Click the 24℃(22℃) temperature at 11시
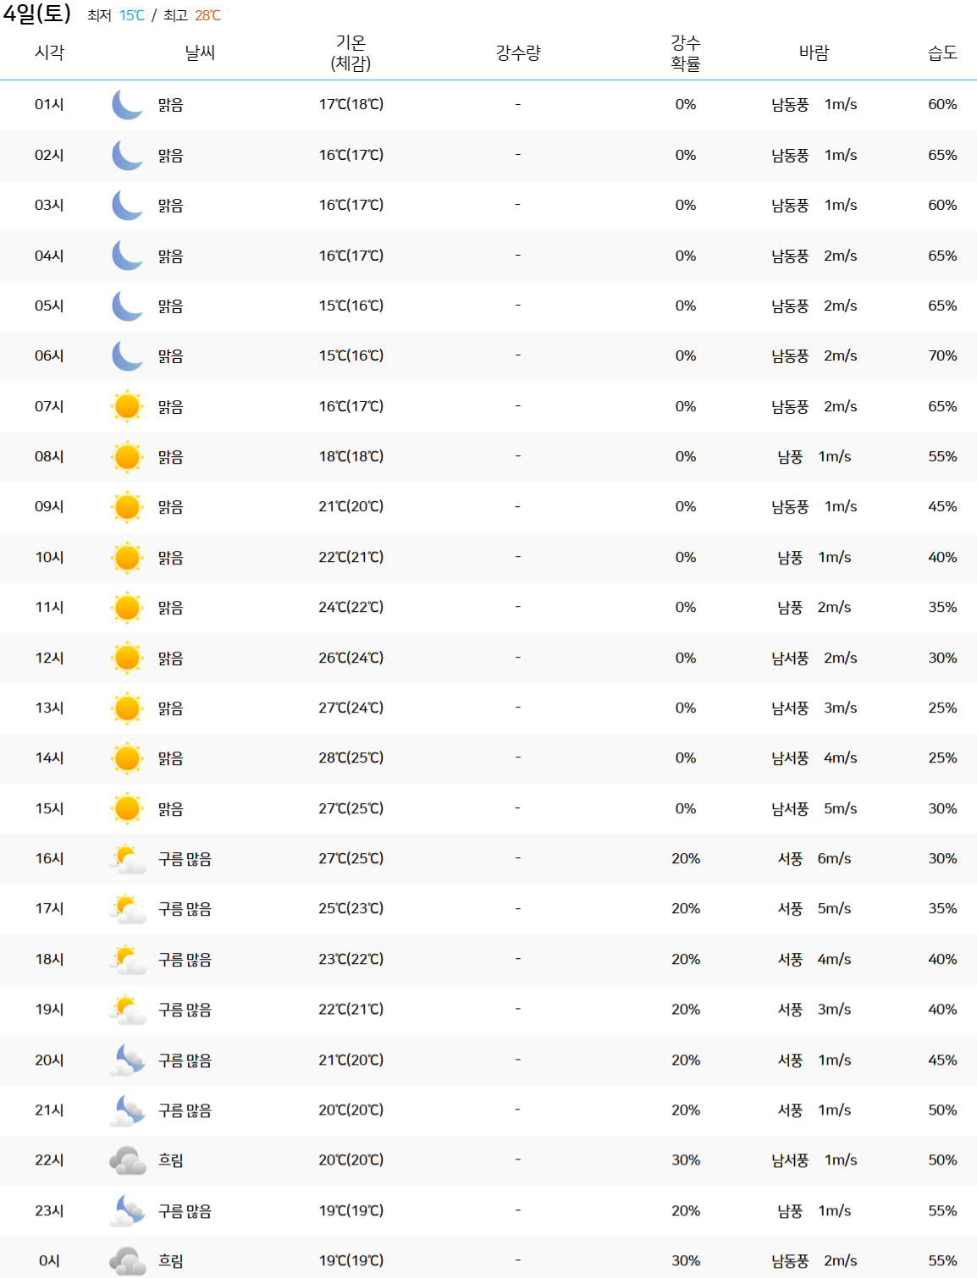Viewport: 977px width, 1278px height. pyautogui.click(x=351, y=607)
